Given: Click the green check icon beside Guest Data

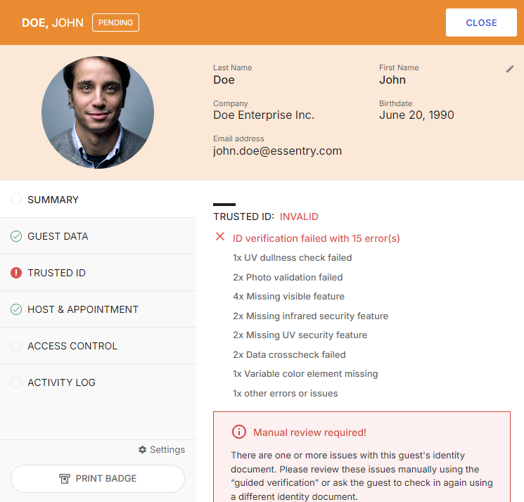Looking at the screenshot, I should click(x=16, y=236).
